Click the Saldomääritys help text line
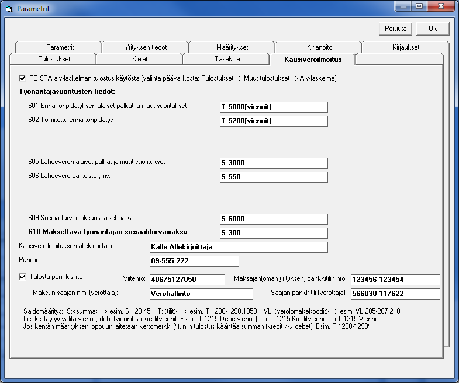Image resolution: width=459 pixels, height=383 pixels. 212,311
